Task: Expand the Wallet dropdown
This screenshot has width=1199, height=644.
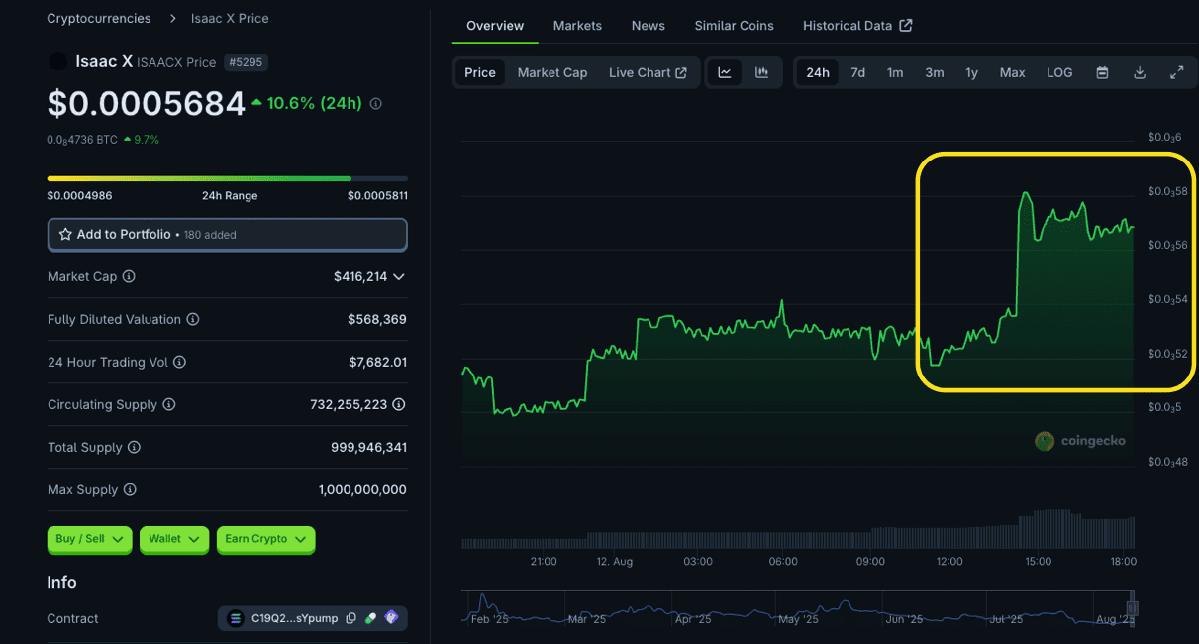Action: tap(173, 539)
